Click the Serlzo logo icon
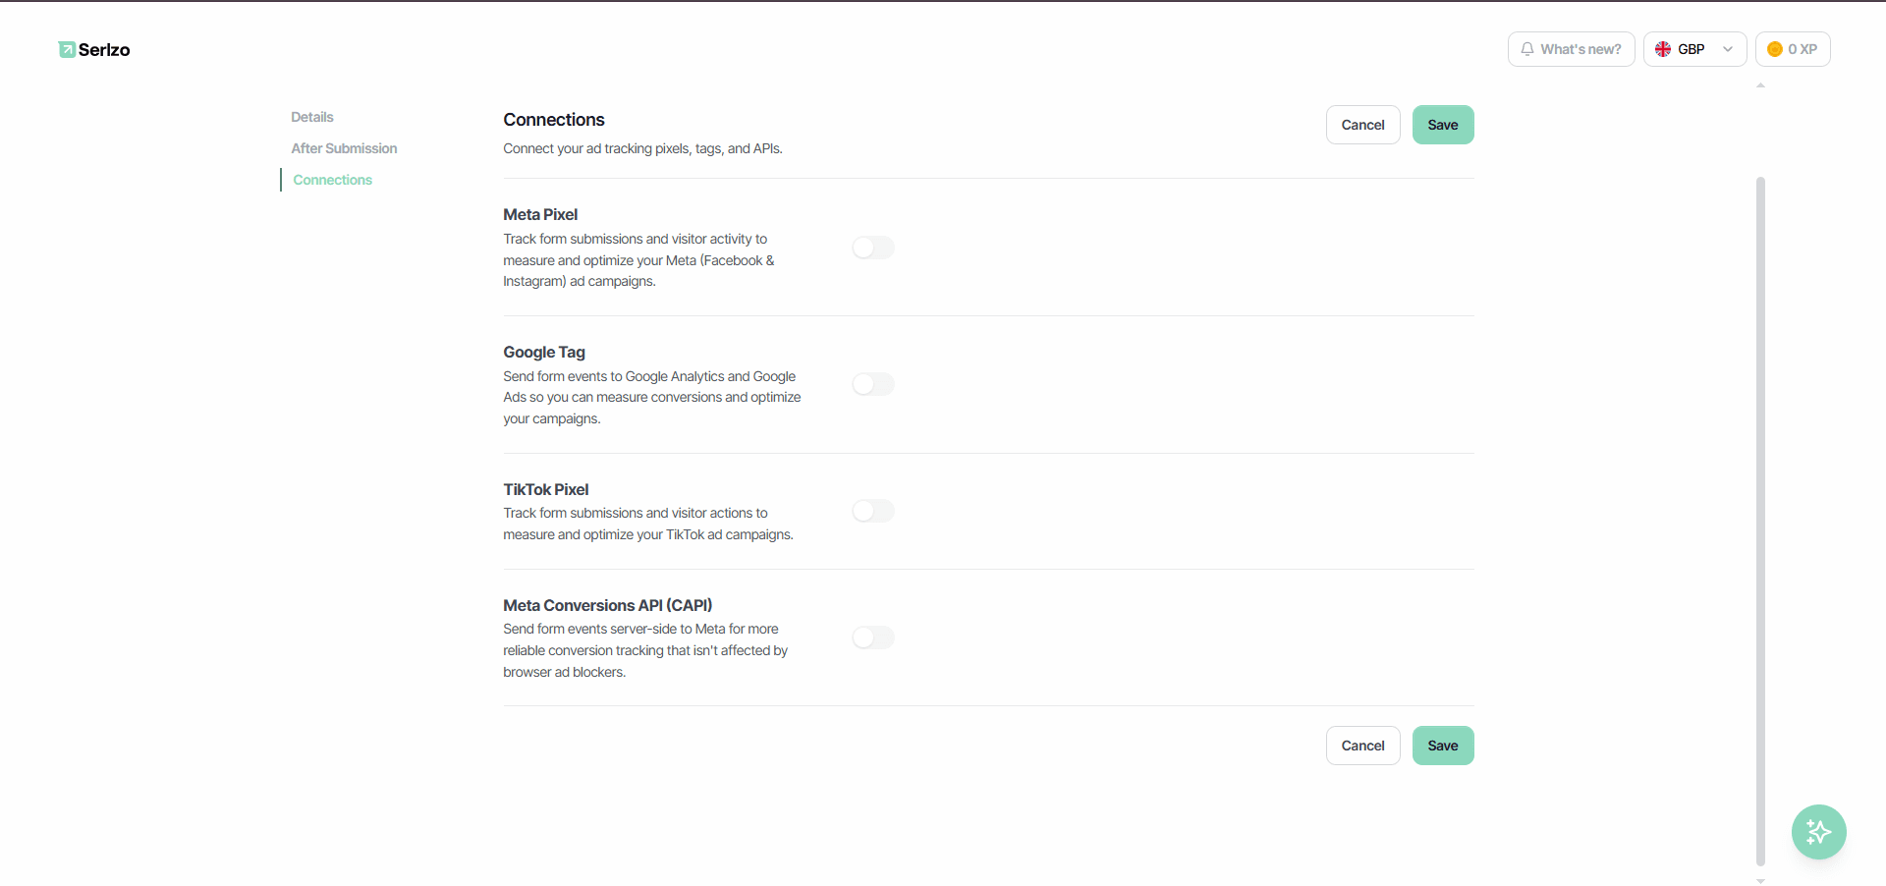1886x886 pixels. point(67,49)
